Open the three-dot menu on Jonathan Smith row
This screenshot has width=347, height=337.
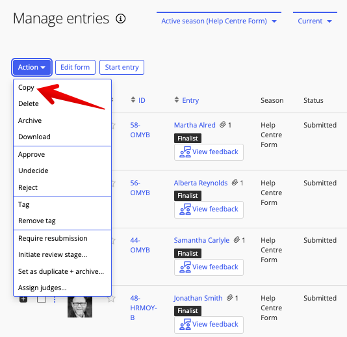click(55, 300)
